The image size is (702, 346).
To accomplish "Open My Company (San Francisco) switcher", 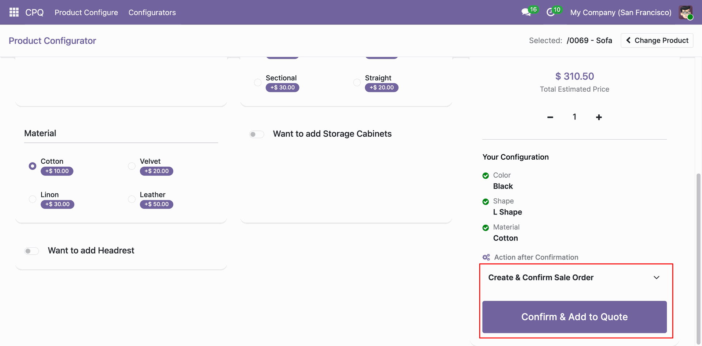I will pos(621,12).
